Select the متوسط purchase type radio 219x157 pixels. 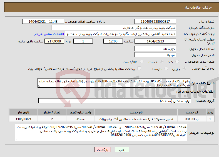(166, 68)
